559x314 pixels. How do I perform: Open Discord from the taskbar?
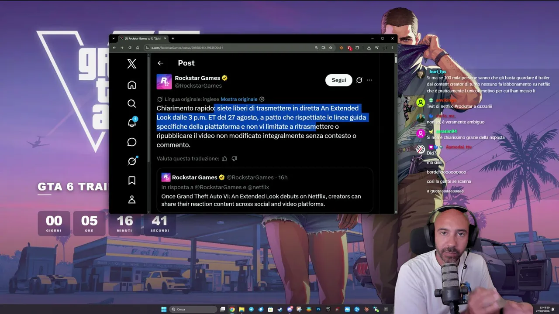point(290,309)
